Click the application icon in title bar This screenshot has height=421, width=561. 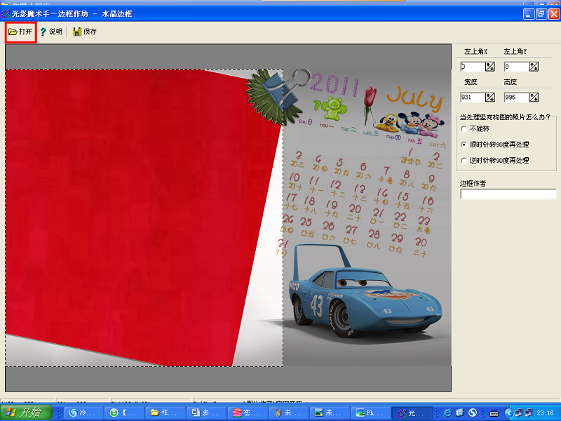point(6,14)
